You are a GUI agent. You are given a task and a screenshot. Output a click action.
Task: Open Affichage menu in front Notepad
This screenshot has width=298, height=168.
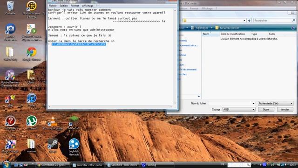pyautogui.click(x=88, y=6)
